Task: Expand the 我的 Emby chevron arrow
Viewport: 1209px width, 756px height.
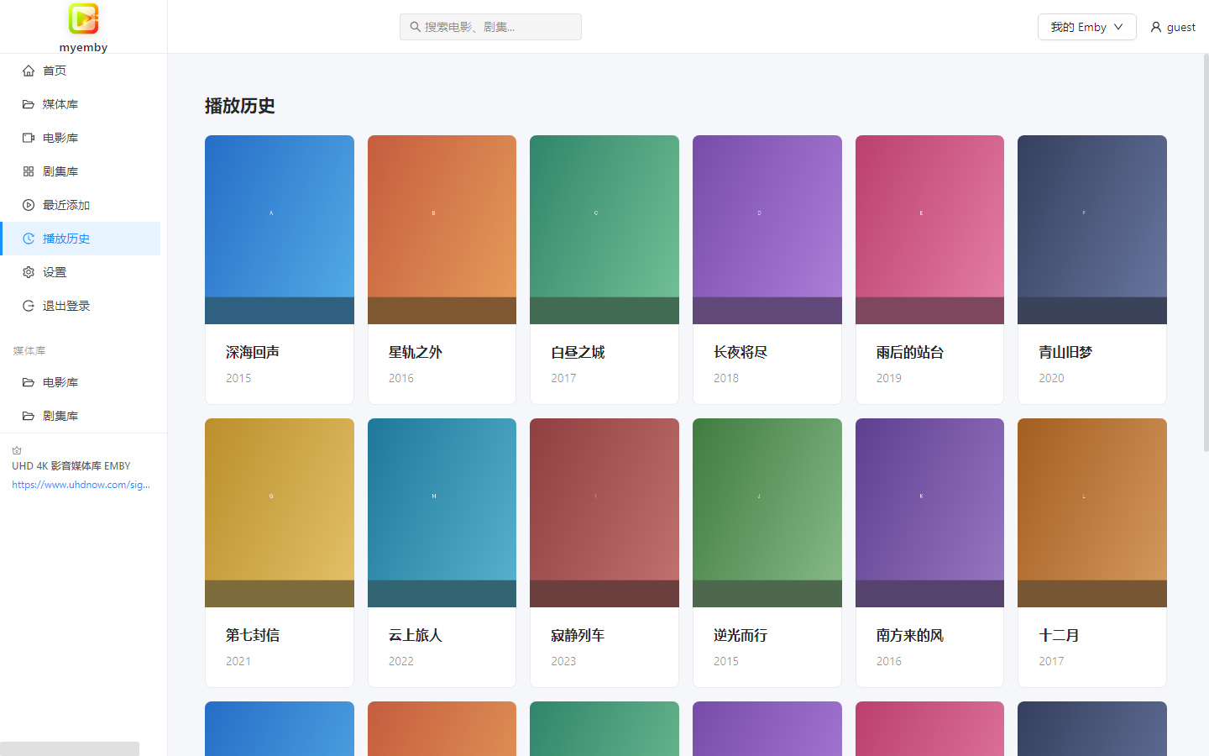Action: click(1118, 27)
